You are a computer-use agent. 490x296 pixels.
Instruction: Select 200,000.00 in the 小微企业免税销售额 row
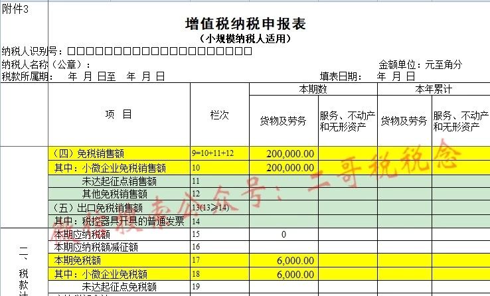(x=290, y=167)
